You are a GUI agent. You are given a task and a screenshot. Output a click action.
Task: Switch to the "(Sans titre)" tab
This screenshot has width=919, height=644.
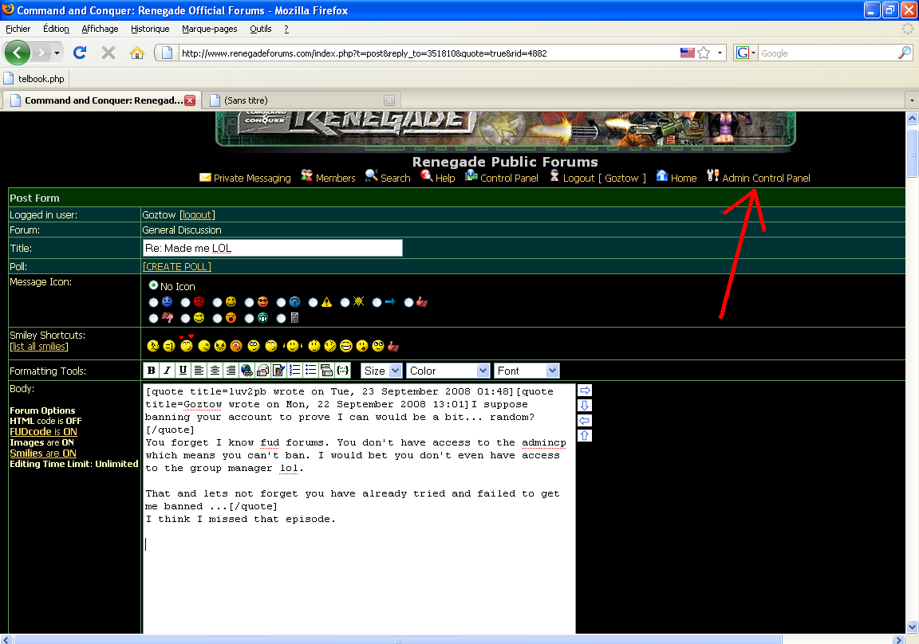click(295, 100)
